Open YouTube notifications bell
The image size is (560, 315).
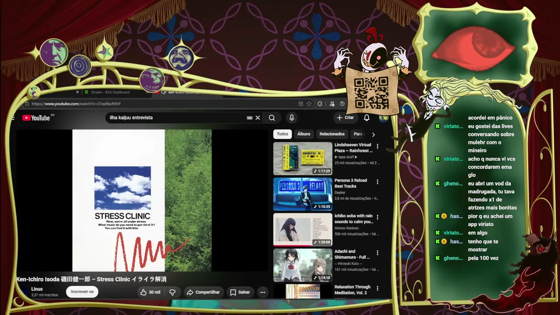(367, 118)
